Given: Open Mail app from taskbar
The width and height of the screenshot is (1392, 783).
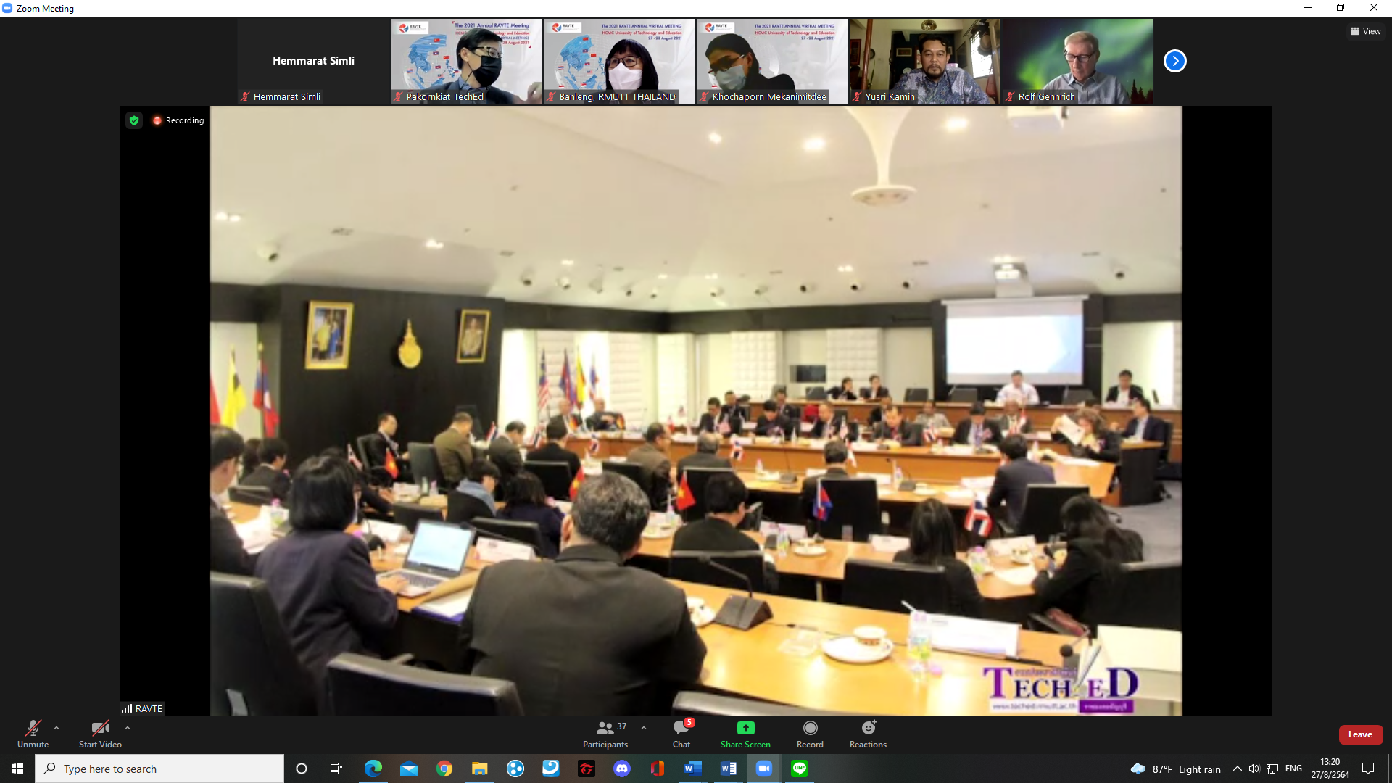Looking at the screenshot, I should tap(409, 768).
